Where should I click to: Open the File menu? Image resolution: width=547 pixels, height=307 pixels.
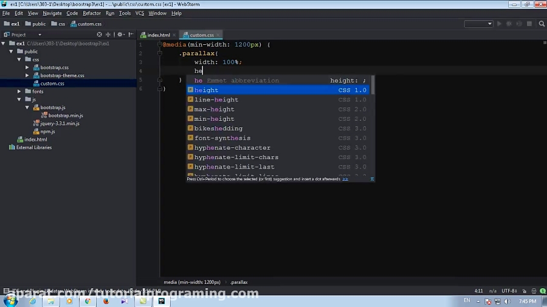[x=6, y=13]
